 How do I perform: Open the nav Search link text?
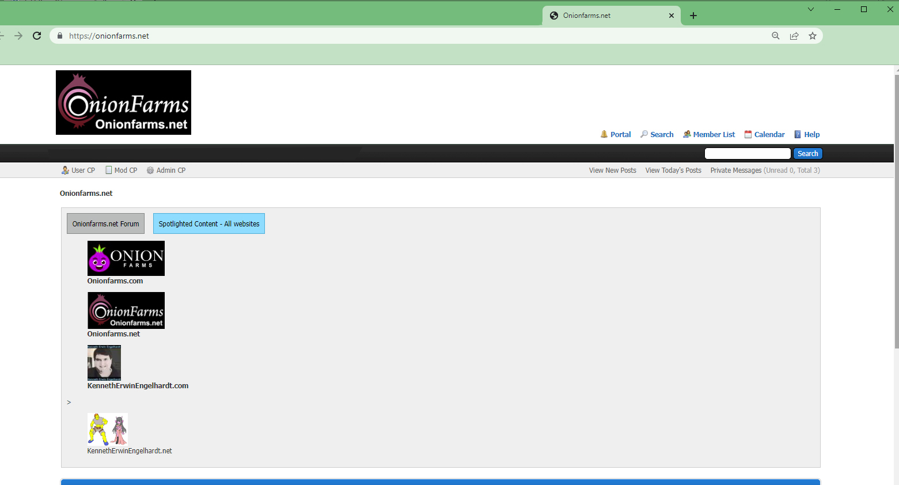(662, 134)
